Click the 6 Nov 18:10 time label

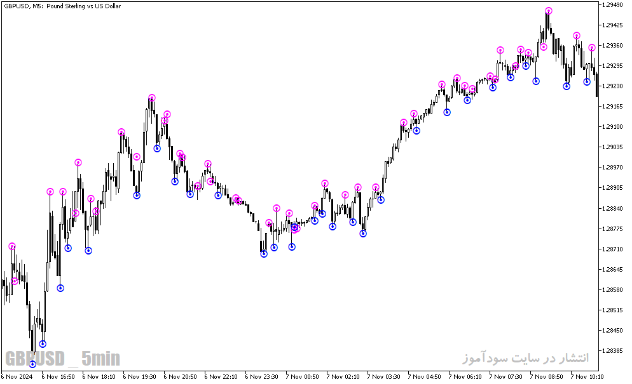(x=99, y=377)
